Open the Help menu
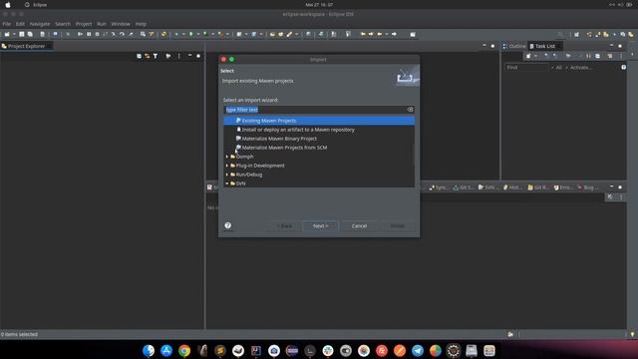 [x=141, y=24]
